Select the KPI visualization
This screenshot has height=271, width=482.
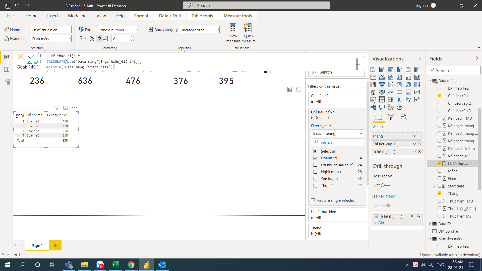click(x=417, y=92)
